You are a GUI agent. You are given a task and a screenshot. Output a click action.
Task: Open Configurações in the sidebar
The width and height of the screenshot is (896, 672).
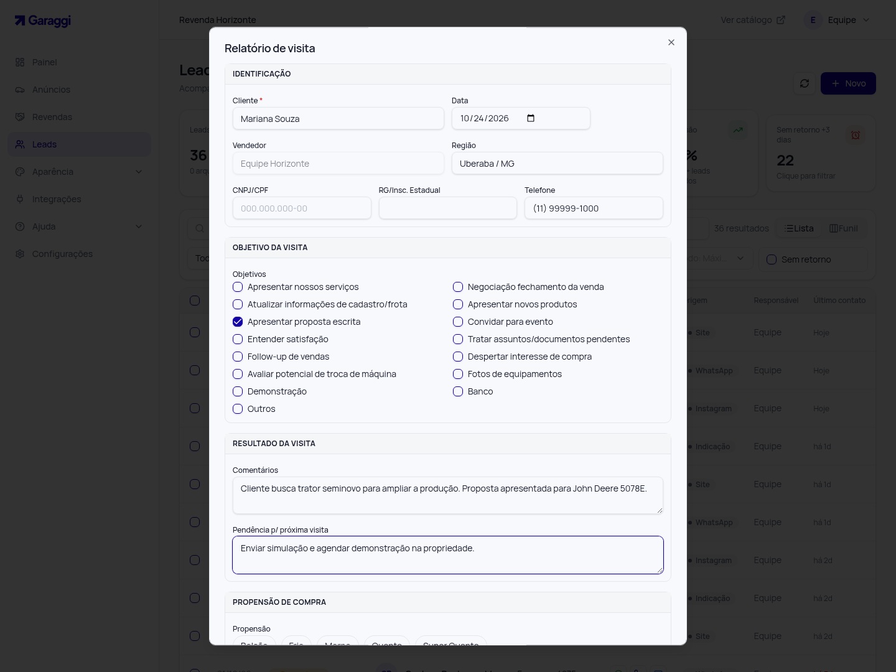[79, 254]
